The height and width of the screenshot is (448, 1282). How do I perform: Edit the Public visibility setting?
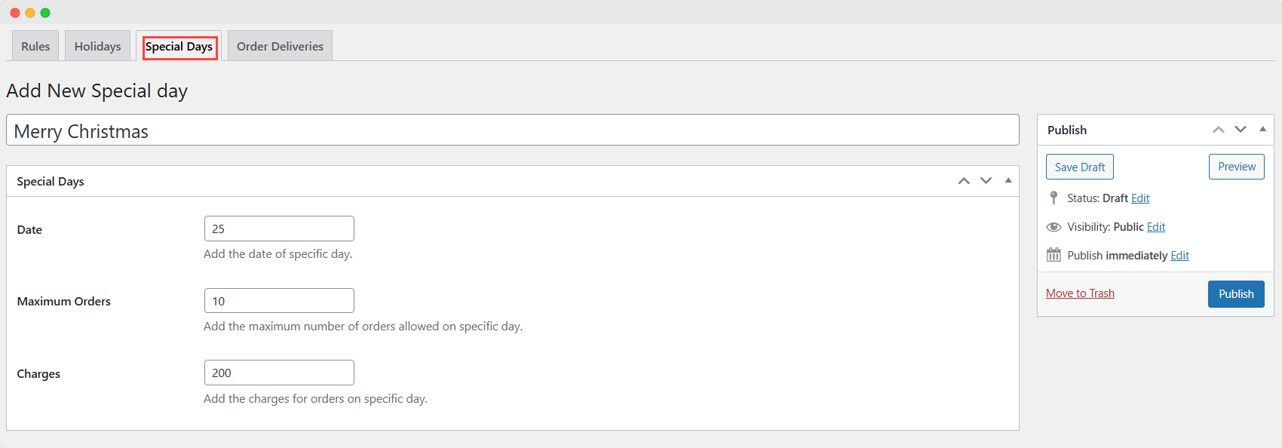[1155, 226]
